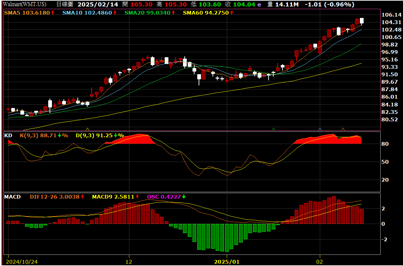Click the 2025/01 date axis label
This screenshot has width=403, height=266.
pyautogui.click(x=227, y=262)
